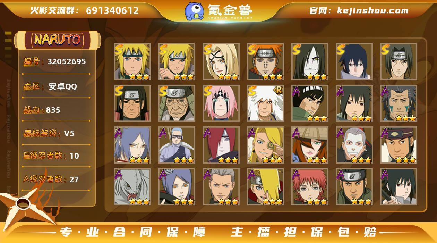
Task: Click the NARUTO scroll banner
Action: click(x=58, y=40)
